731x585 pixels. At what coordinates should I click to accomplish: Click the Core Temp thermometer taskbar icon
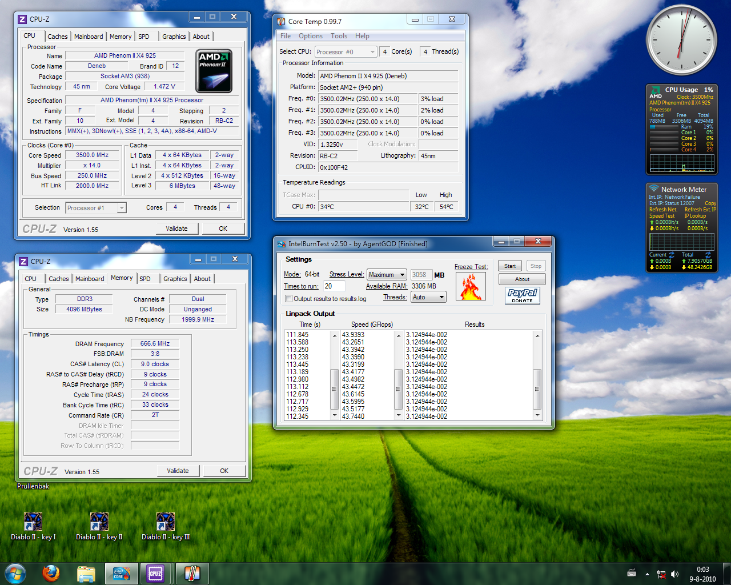(x=192, y=573)
